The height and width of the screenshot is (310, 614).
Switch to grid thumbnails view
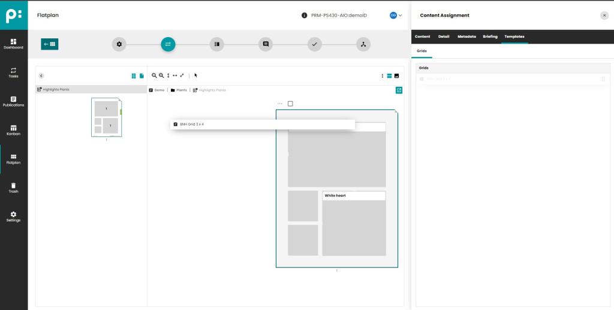pos(134,76)
